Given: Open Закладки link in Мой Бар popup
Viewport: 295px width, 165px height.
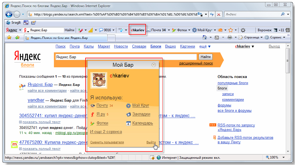Looking at the screenshot, I should tap(141, 114).
